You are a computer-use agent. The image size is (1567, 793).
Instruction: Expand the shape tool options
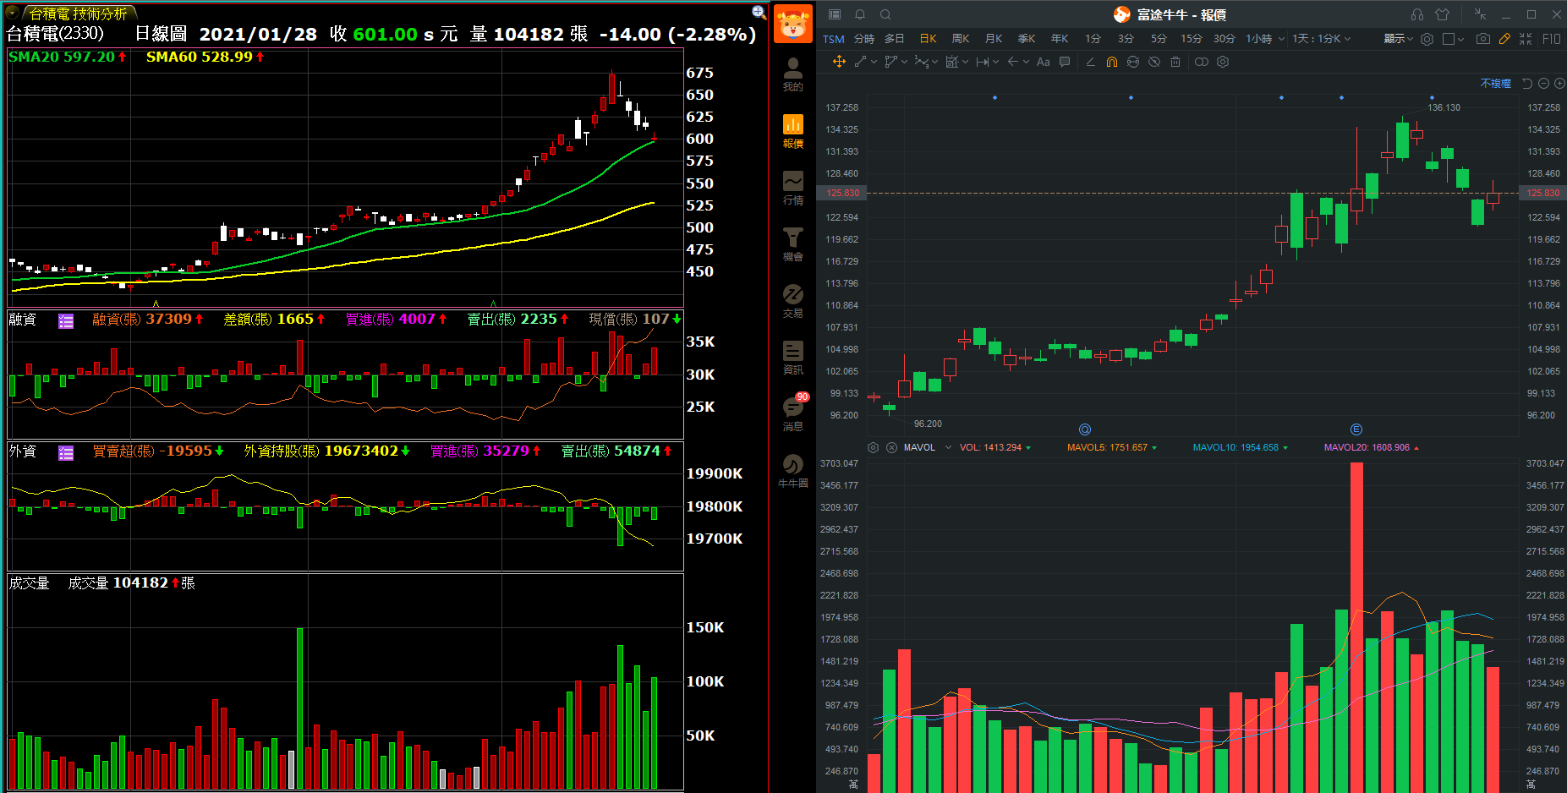(904, 62)
